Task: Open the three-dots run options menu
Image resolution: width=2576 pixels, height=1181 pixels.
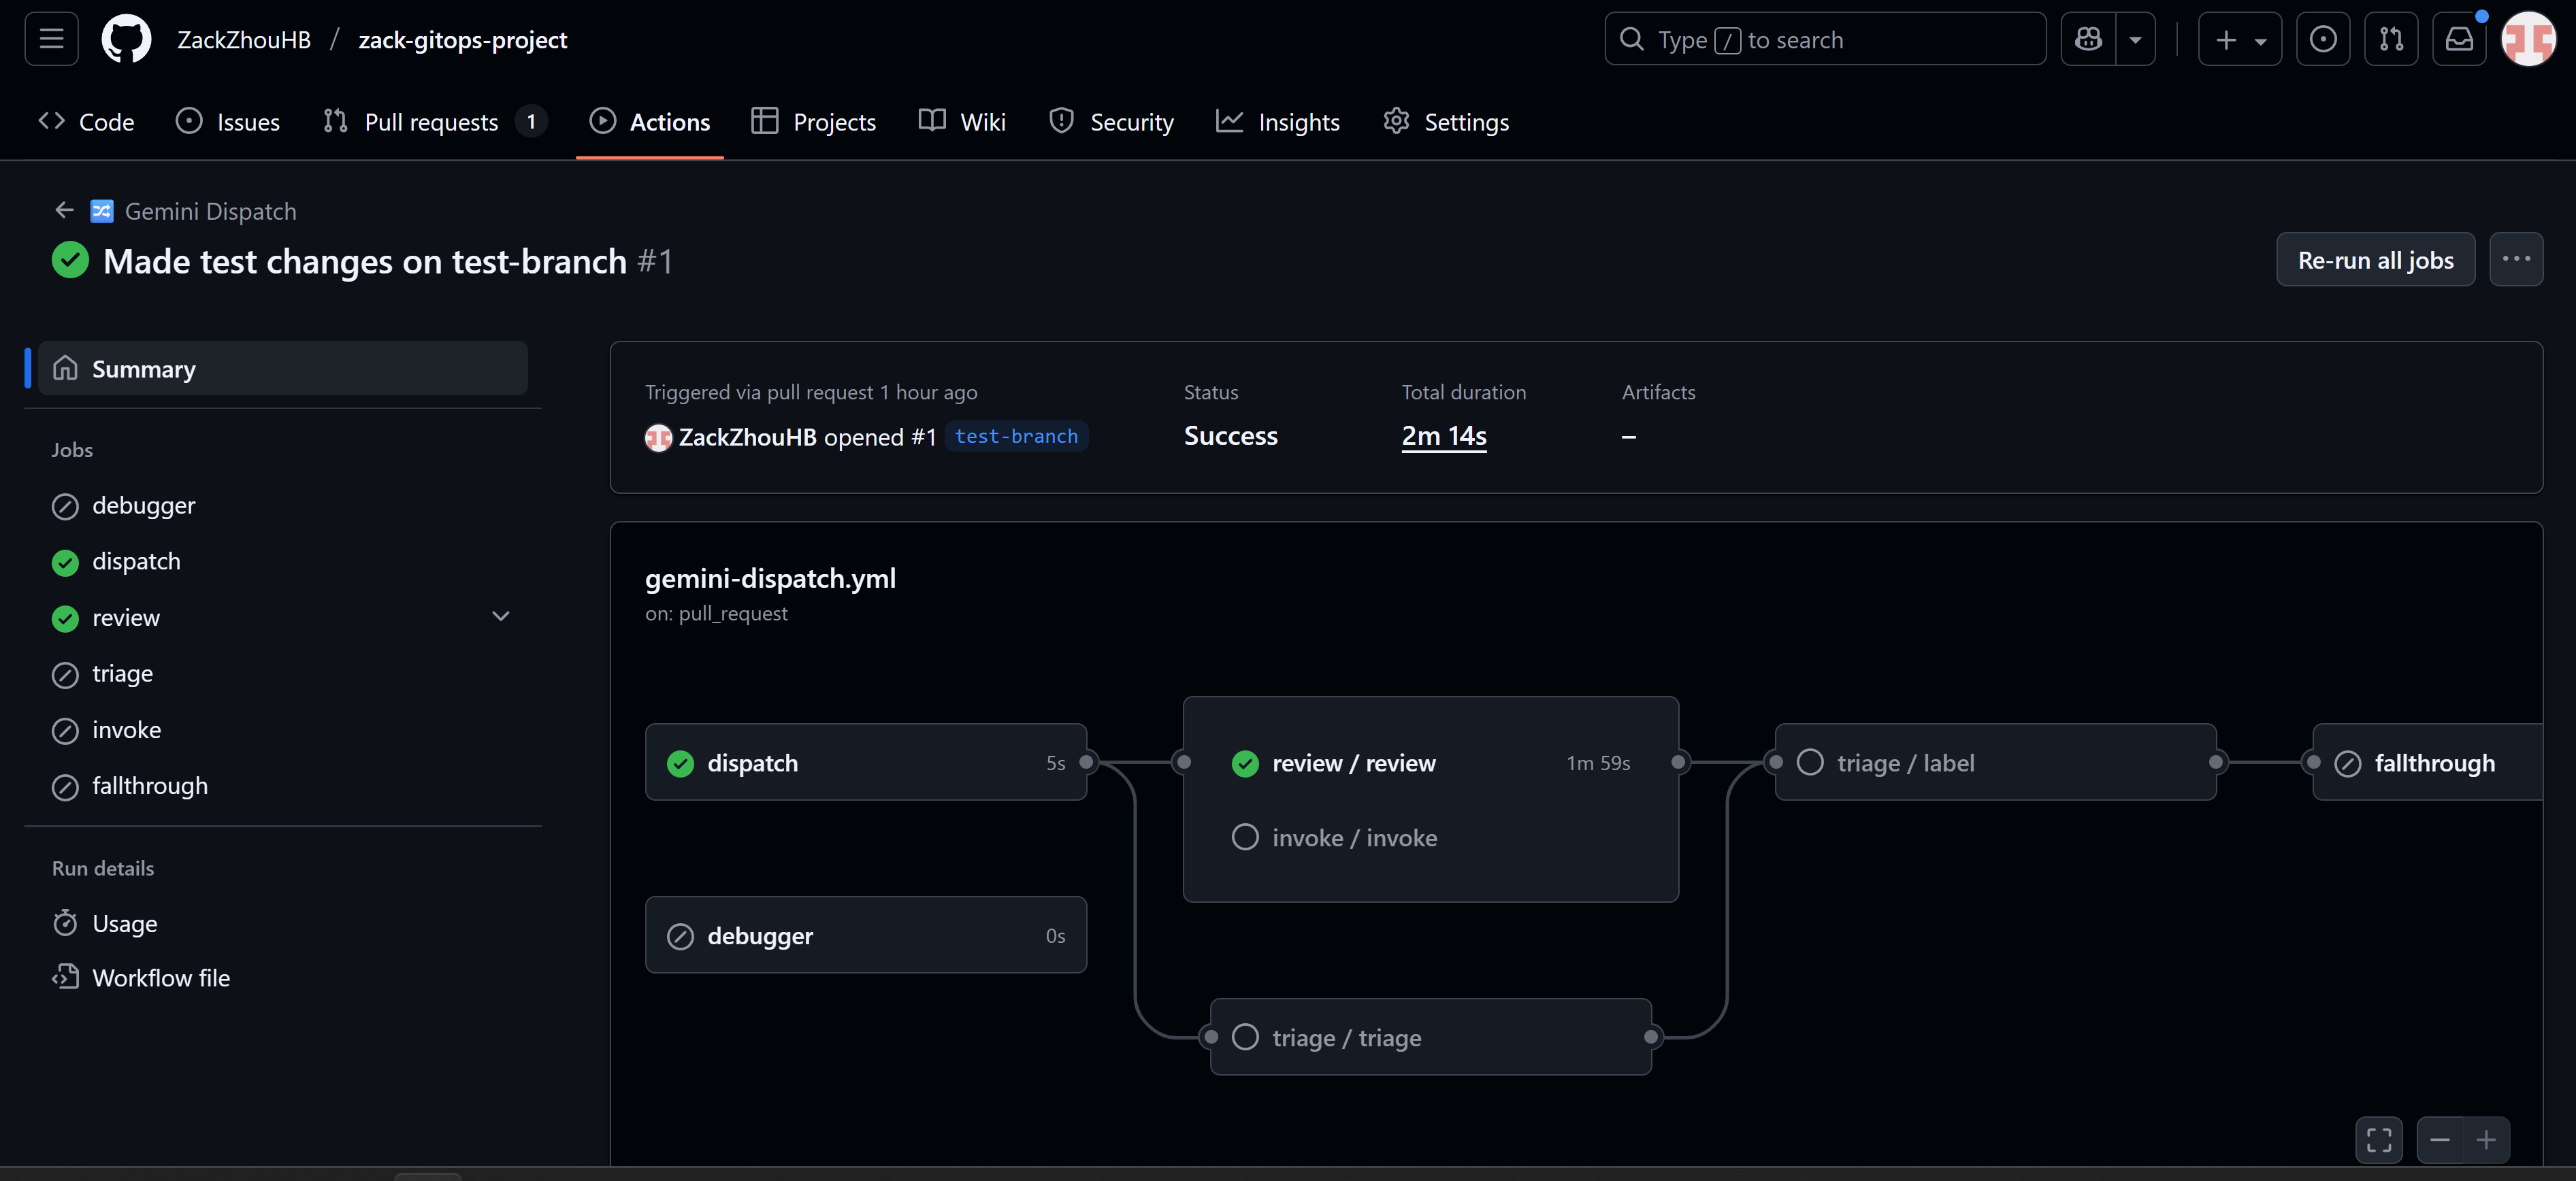Action: [x=2516, y=259]
